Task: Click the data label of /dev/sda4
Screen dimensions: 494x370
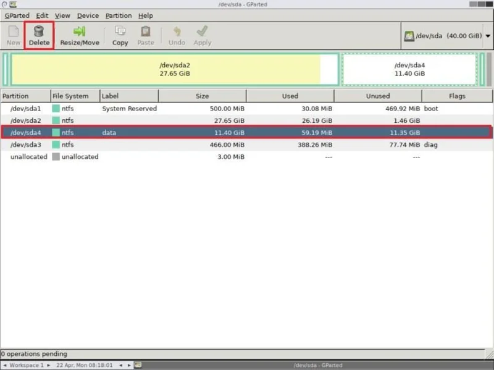Action: coord(109,132)
